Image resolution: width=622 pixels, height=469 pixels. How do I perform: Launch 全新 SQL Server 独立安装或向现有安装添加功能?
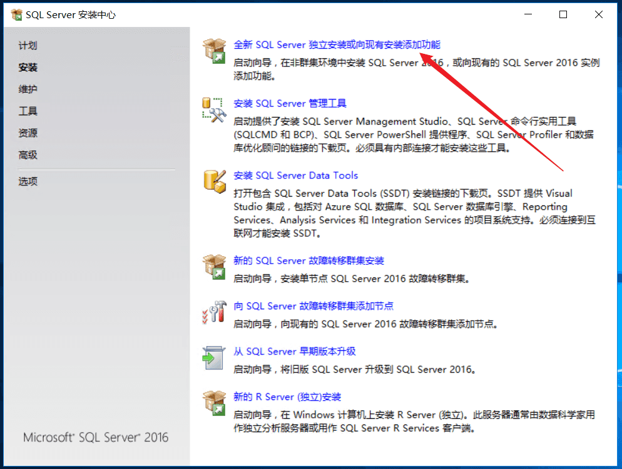[x=337, y=45]
